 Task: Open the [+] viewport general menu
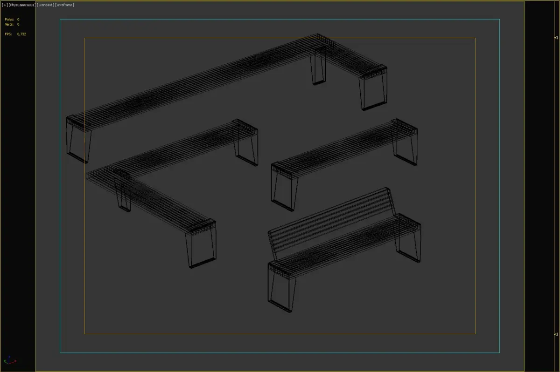click(x=5, y=5)
